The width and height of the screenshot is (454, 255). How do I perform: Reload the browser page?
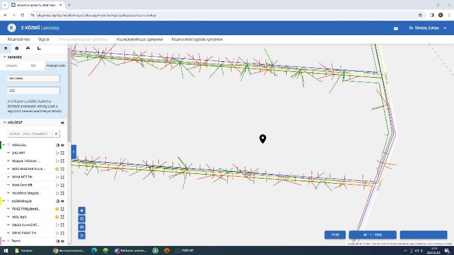[x=22, y=15]
